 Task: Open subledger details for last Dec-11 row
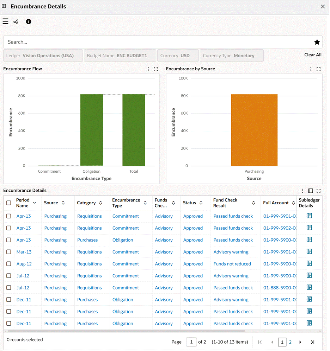click(309, 323)
